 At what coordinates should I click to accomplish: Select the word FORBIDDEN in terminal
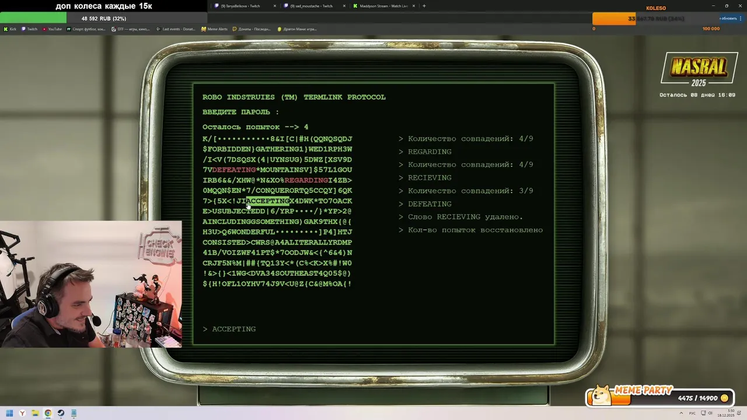[229, 149]
